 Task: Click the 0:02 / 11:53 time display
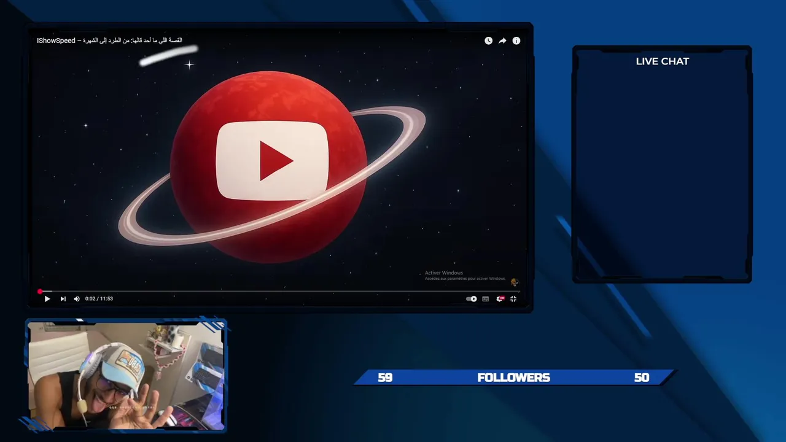[x=99, y=299]
